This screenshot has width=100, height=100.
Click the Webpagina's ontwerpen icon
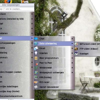36,72
